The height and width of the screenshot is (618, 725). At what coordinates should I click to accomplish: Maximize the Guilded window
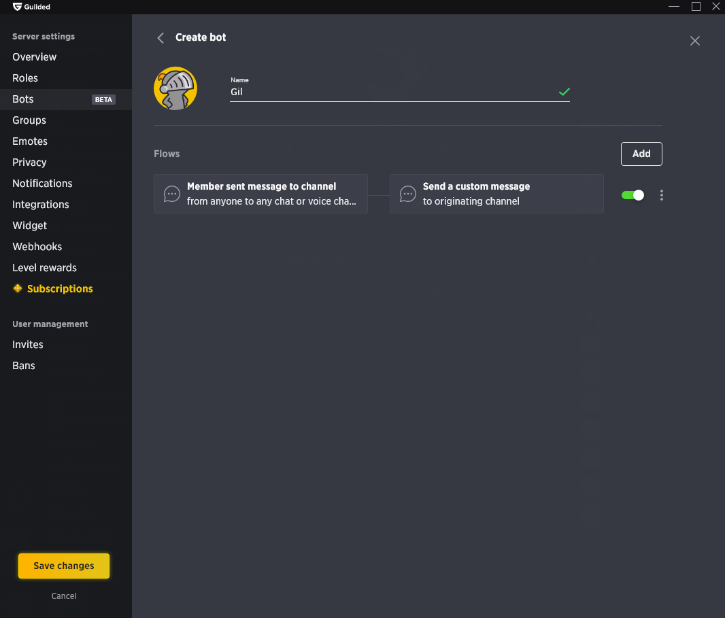click(696, 7)
